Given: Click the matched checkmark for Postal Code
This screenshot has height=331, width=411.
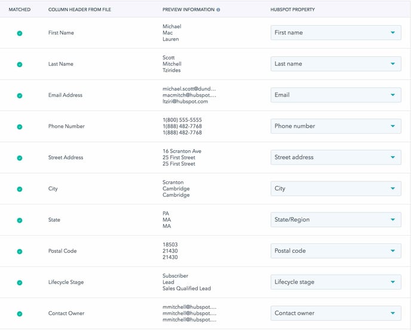Looking at the screenshot, I should [20, 251].
